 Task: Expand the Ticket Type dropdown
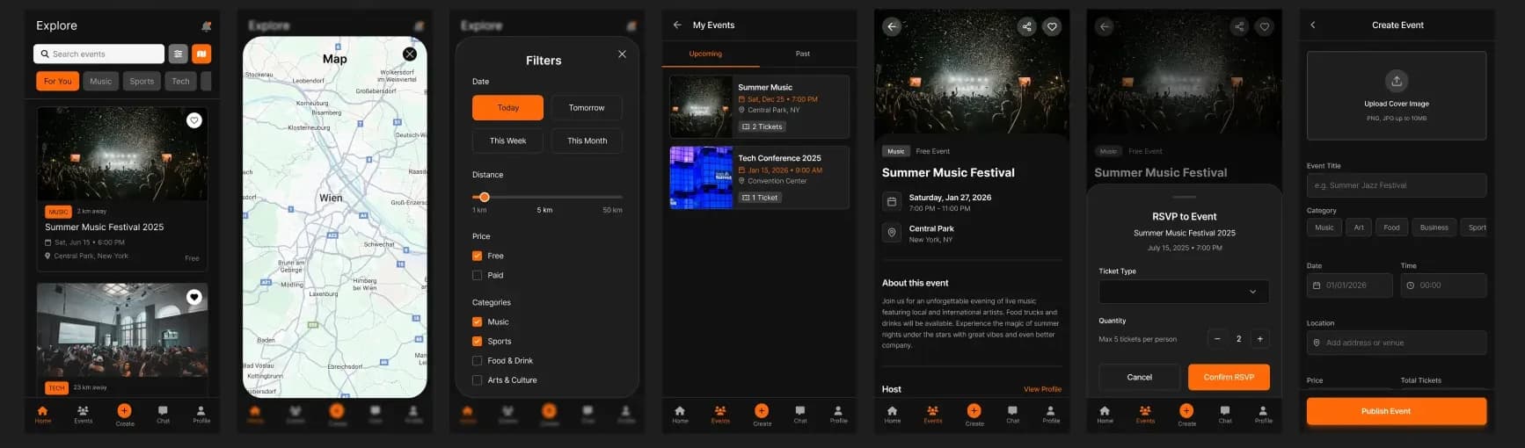[1184, 292]
